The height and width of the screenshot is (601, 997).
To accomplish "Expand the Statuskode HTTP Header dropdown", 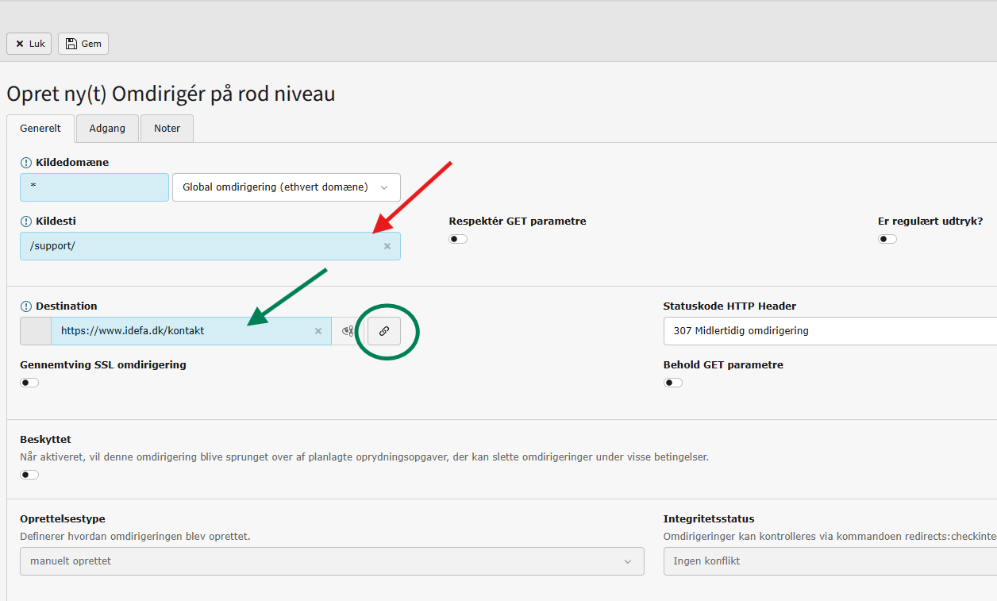I will pos(830,331).
